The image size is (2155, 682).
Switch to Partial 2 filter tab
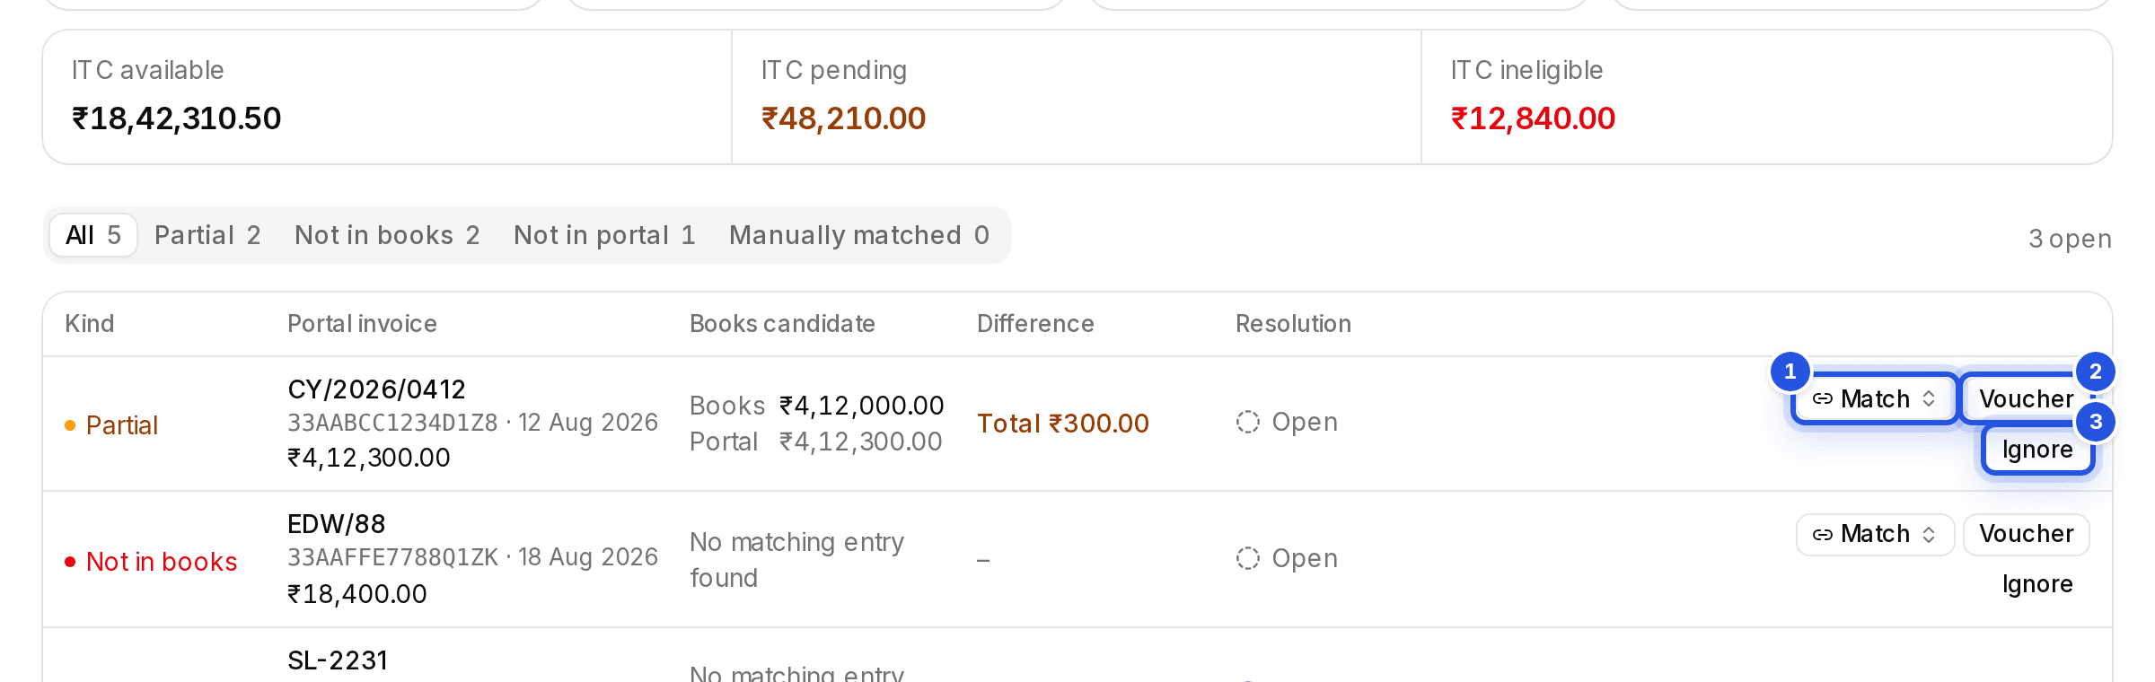[x=207, y=235]
